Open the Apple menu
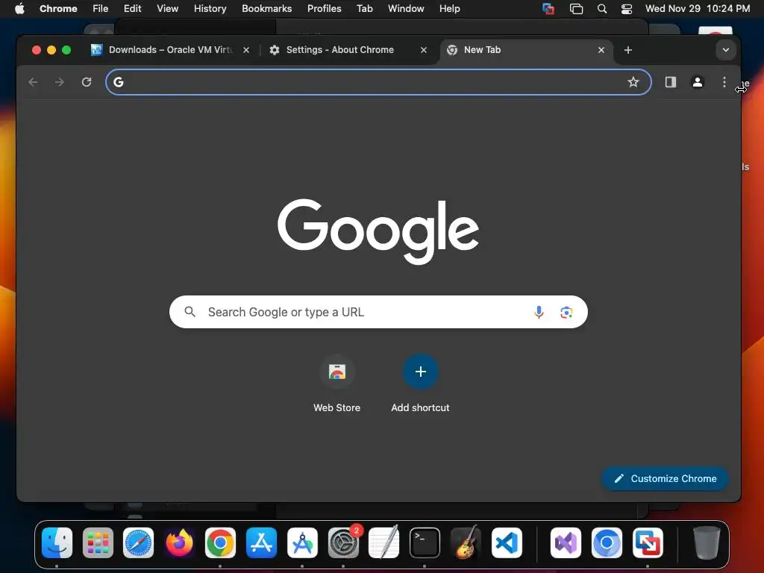The height and width of the screenshot is (573, 764). click(19, 9)
